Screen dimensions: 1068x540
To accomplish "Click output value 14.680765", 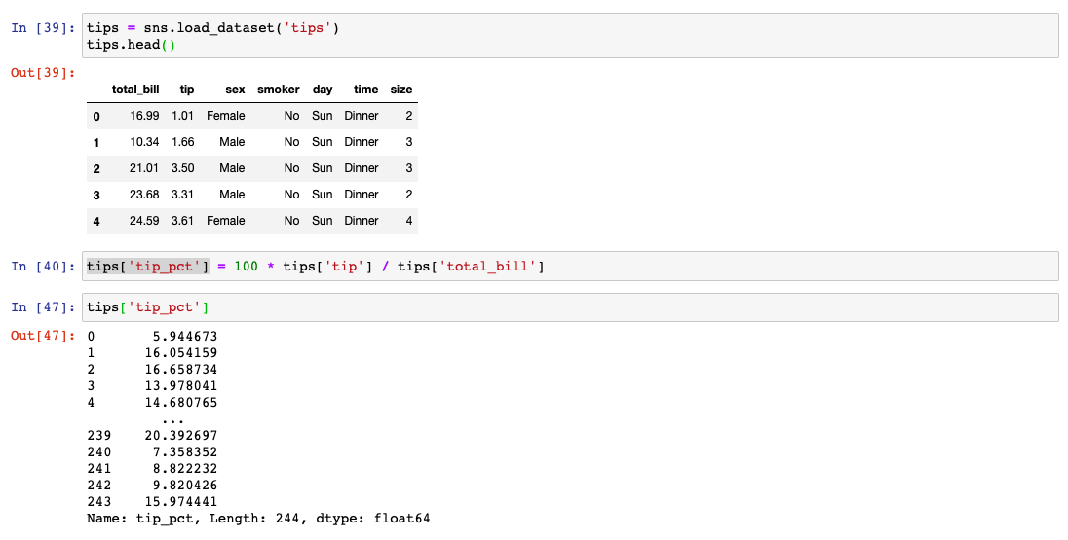I will 181,402.
